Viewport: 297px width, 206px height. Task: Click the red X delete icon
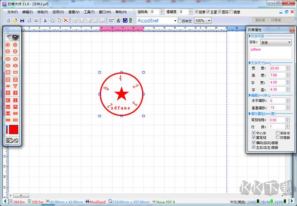tap(66, 20)
